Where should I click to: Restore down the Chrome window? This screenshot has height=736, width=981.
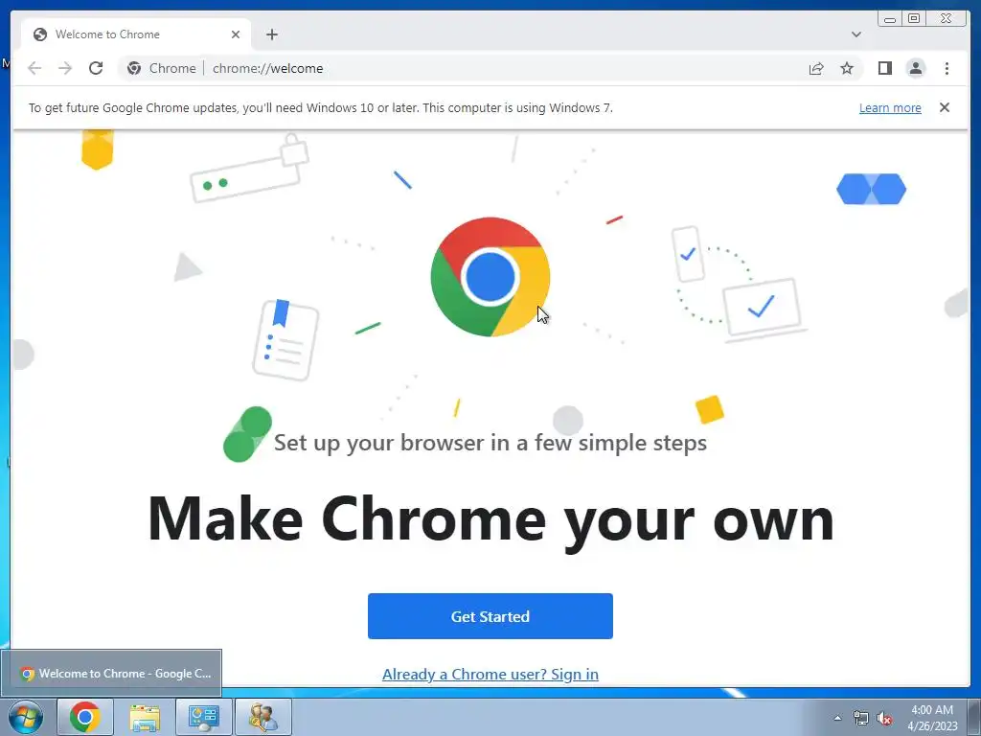point(913,19)
